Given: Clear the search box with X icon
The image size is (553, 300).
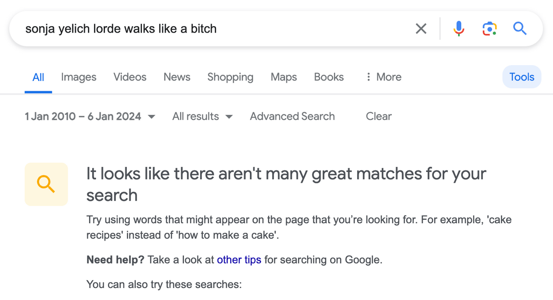Looking at the screenshot, I should click(x=421, y=29).
